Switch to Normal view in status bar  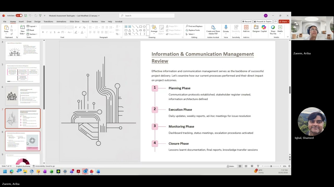240,166
